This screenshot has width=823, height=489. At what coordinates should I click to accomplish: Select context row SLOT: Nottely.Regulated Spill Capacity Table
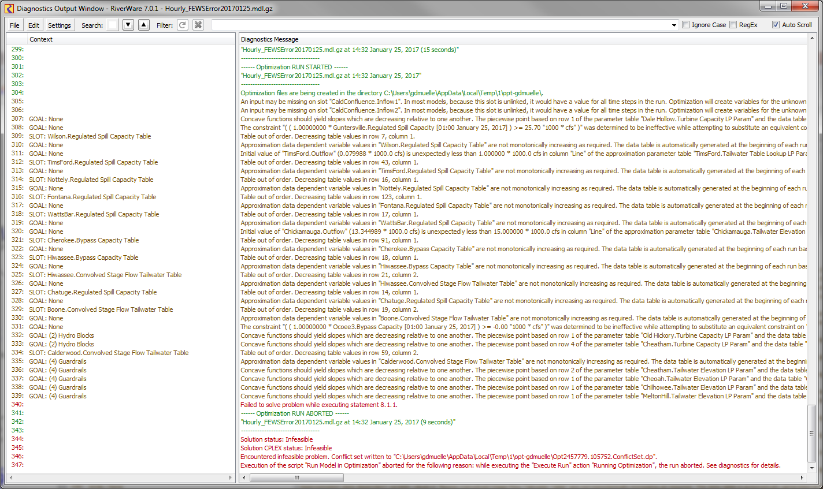91,180
